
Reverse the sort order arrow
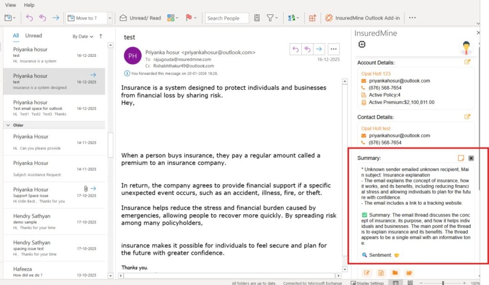[x=101, y=36]
